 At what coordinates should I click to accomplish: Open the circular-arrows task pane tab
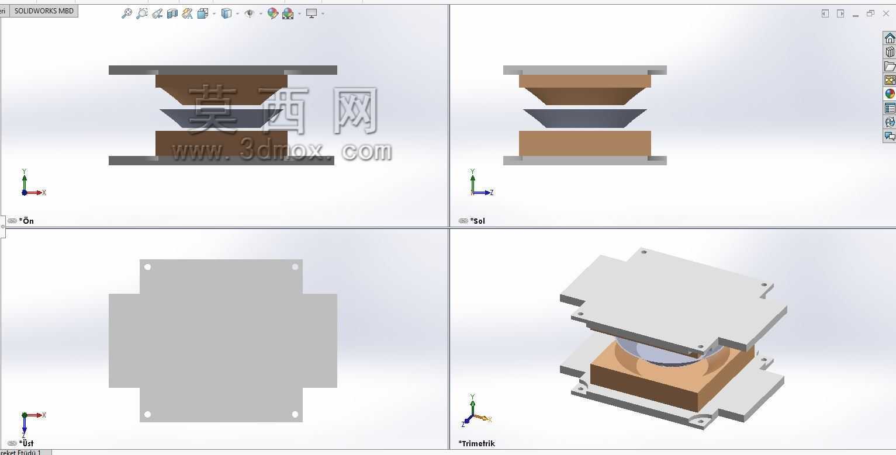pos(890,122)
